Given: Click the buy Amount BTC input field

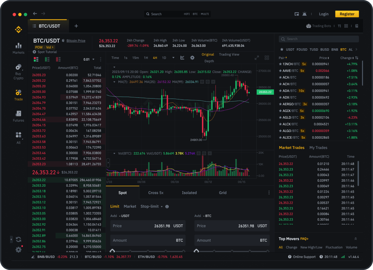Looking at the screenshot, I should (148, 240).
